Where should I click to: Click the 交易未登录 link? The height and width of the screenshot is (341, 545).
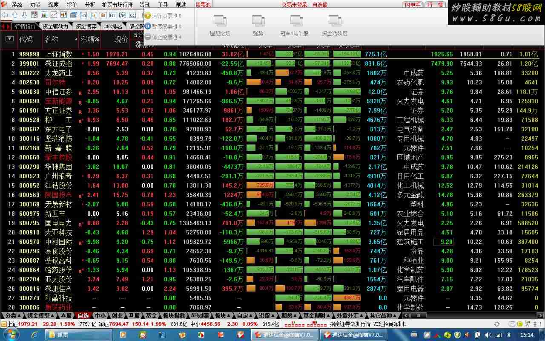[294, 5]
